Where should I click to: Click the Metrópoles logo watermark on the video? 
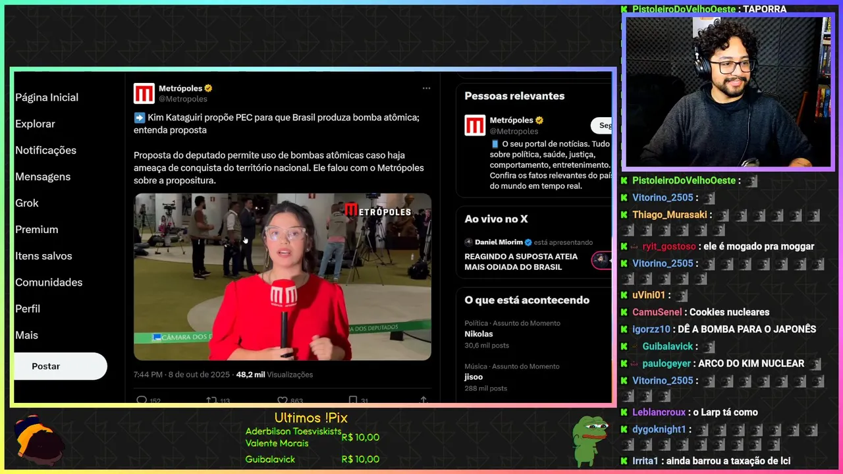click(x=378, y=211)
